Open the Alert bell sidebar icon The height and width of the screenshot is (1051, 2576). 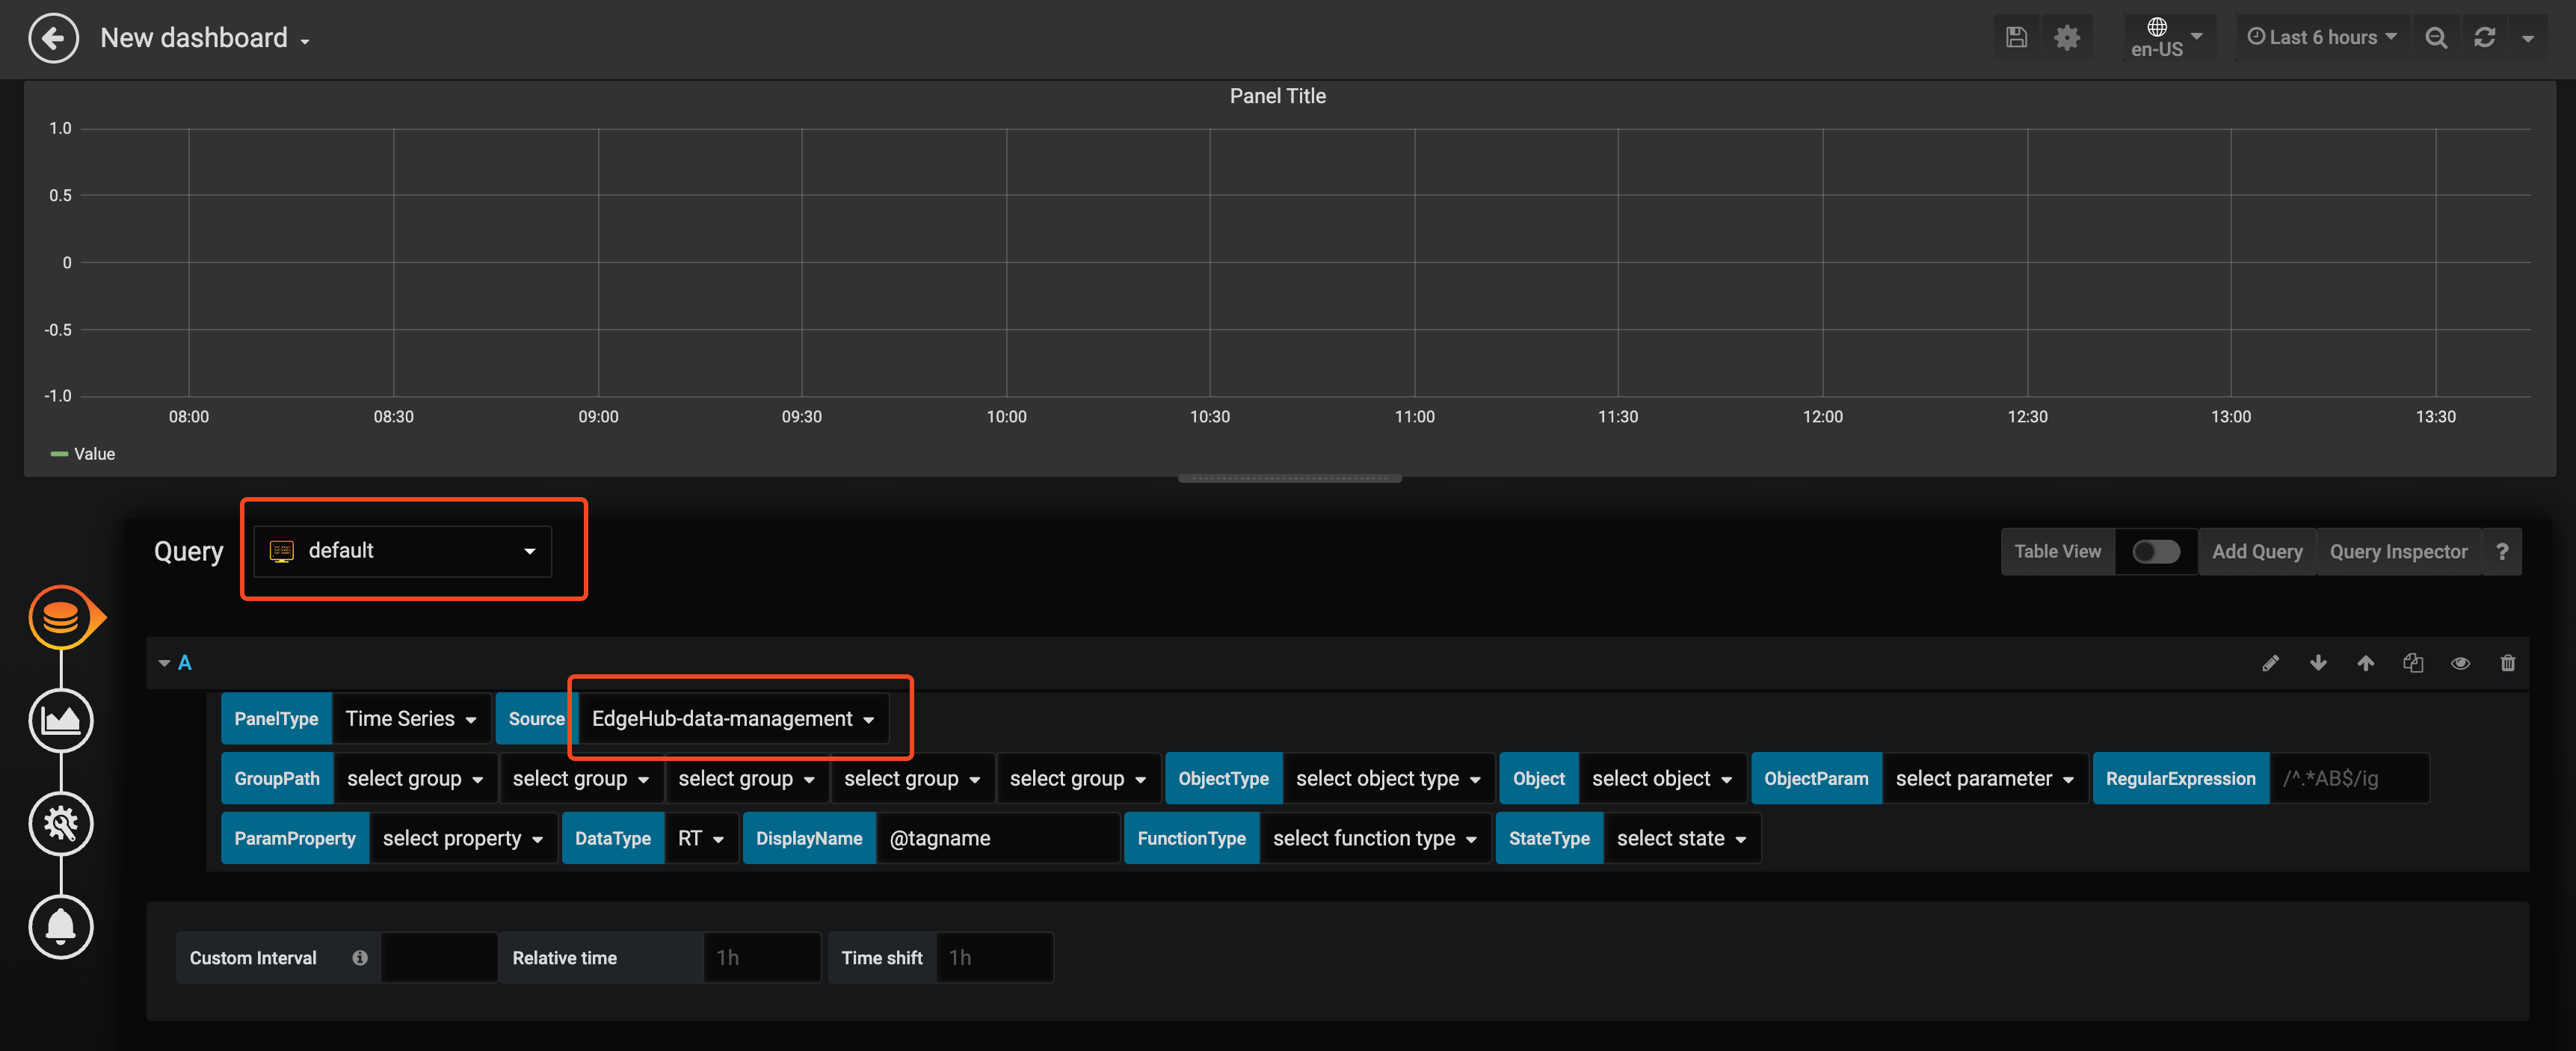tap(61, 926)
